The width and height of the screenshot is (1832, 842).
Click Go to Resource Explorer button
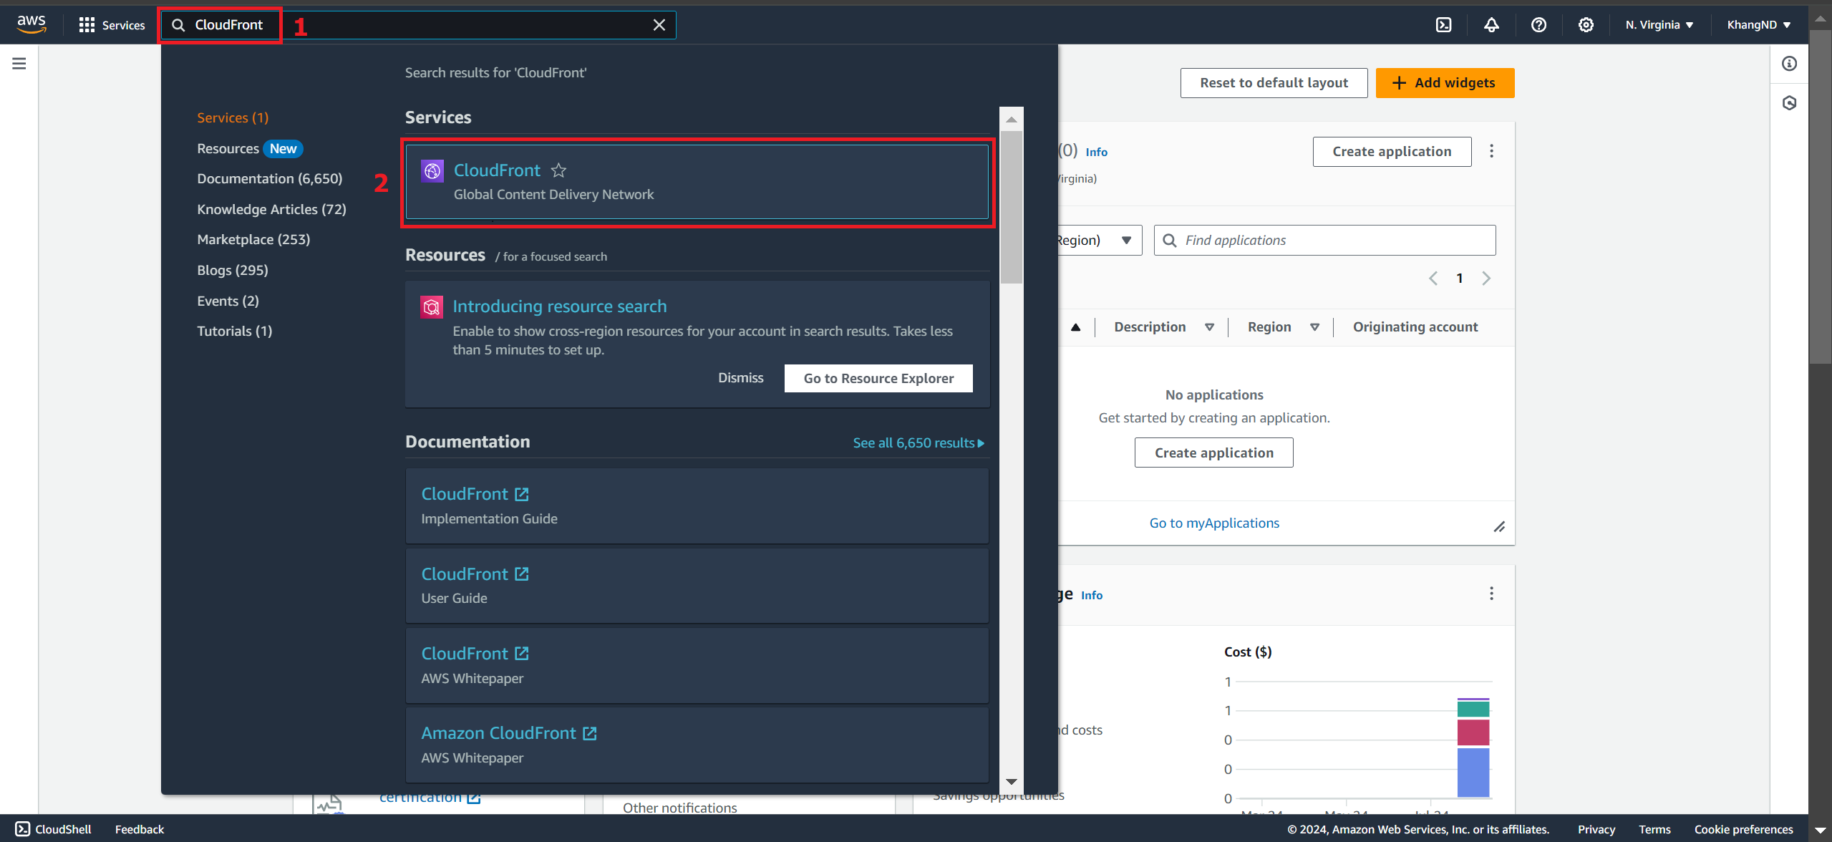coord(878,378)
